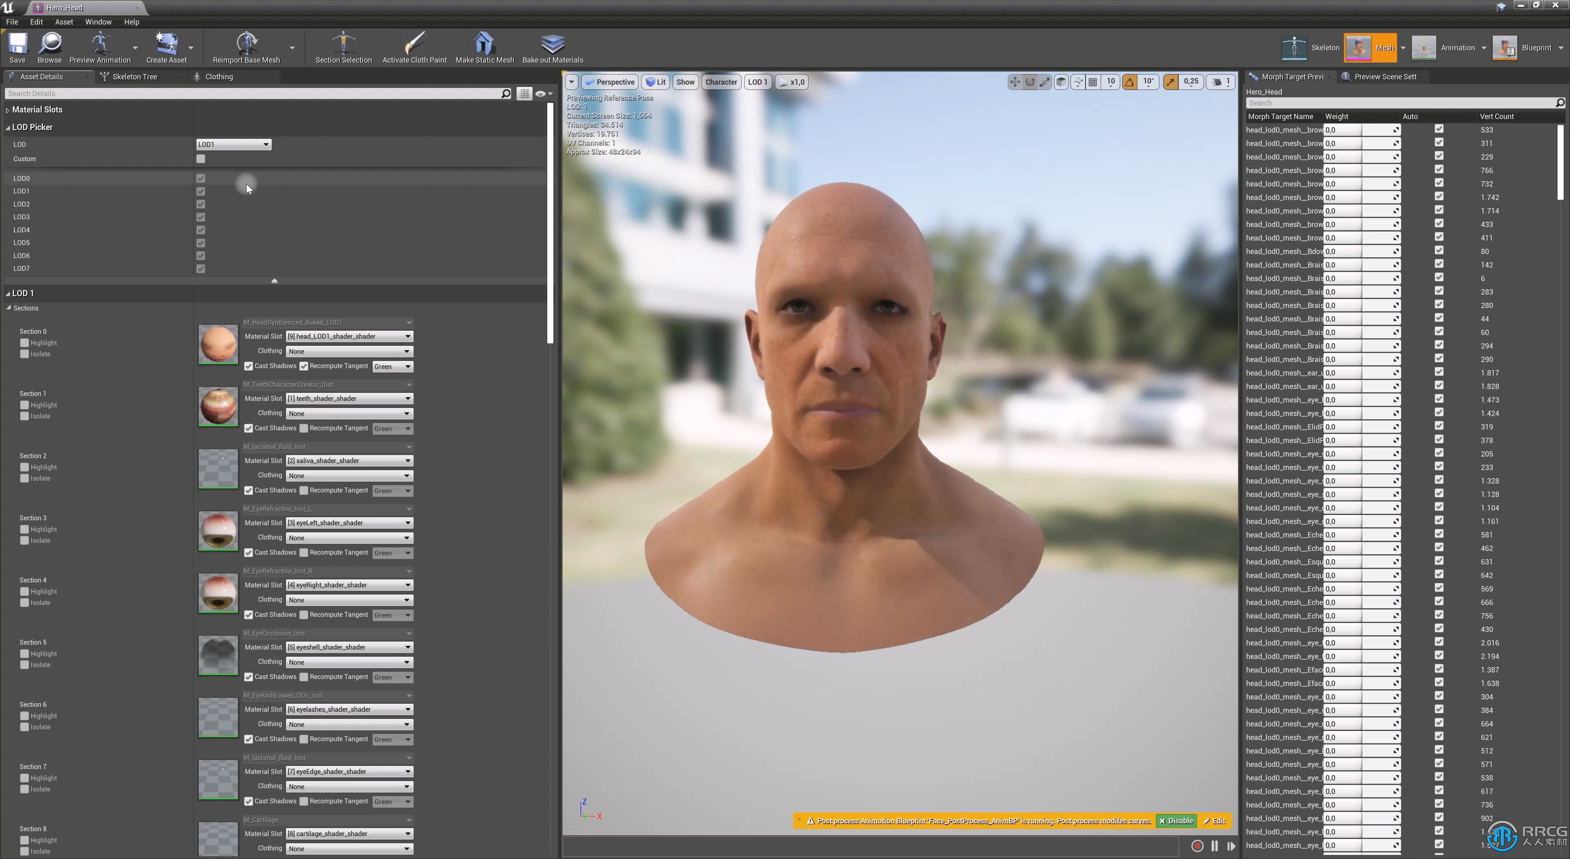
Task: Toggle Isolate for Section 1
Action: [x=25, y=416]
